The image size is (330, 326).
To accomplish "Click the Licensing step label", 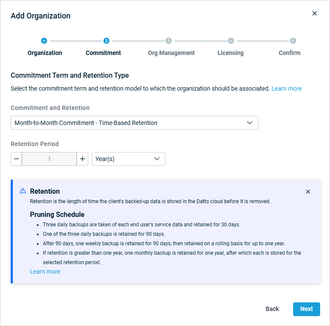I will 230,53.
